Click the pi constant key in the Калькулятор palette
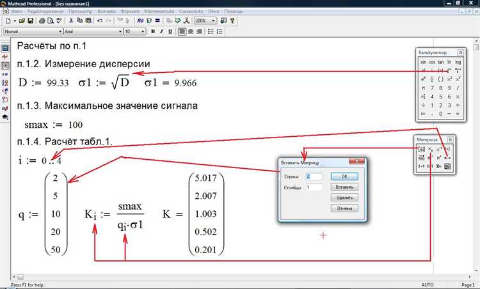The width and height of the screenshot is (480, 289). pos(422,87)
